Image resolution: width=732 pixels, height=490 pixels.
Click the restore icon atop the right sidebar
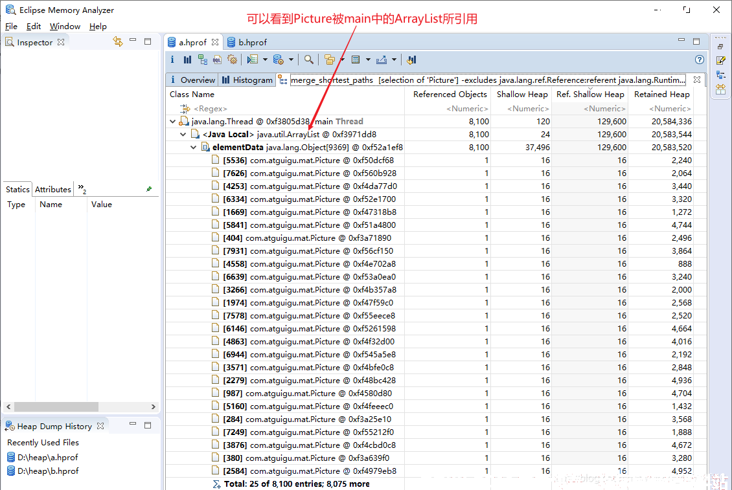pos(720,47)
